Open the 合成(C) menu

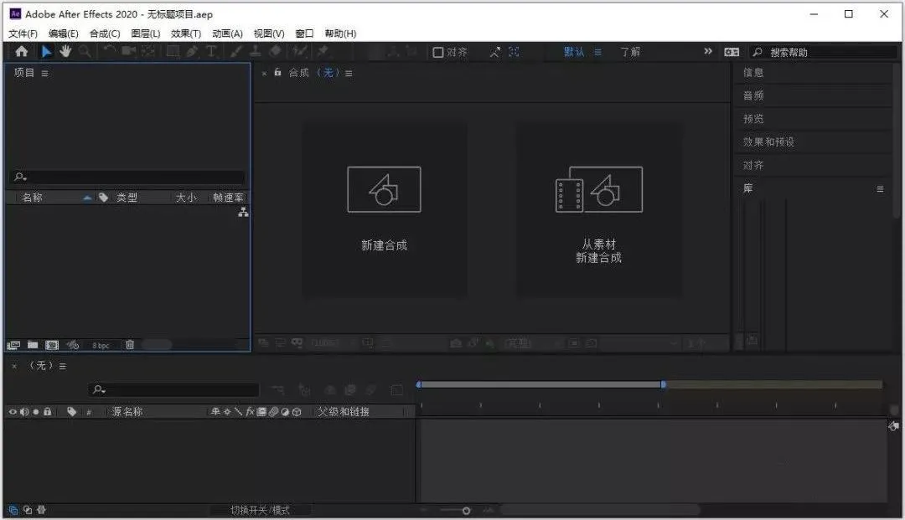105,33
